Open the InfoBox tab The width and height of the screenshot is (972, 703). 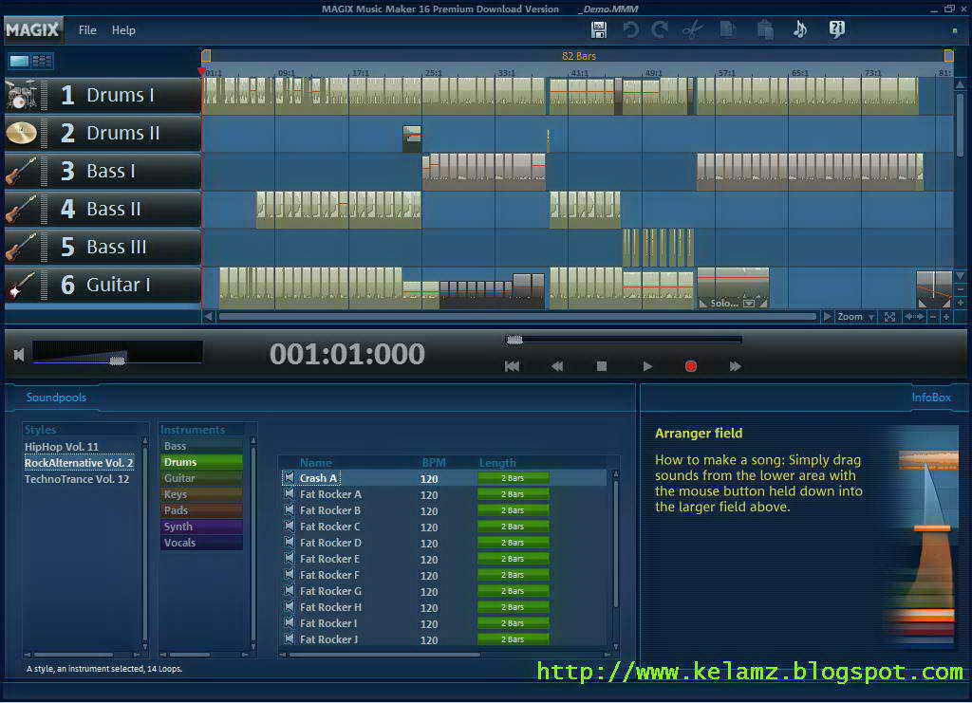[931, 397]
